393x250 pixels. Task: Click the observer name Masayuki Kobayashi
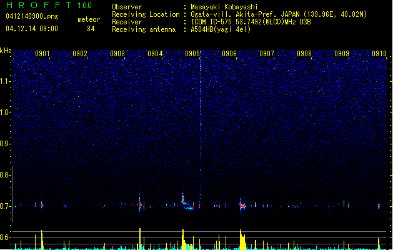pyautogui.click(x=224, y=7)
